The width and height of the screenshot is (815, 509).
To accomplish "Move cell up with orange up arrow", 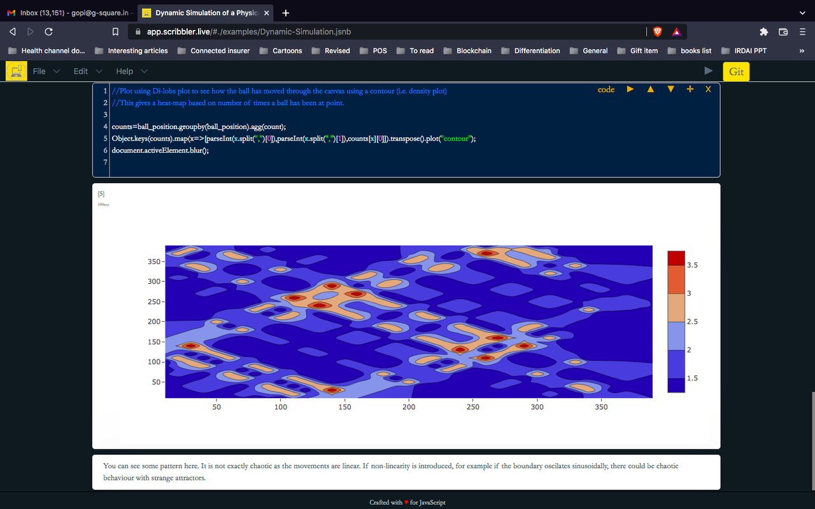I will (650, 89).
